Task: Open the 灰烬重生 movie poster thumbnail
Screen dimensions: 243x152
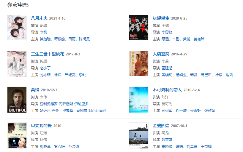Action: coord(139,28)
